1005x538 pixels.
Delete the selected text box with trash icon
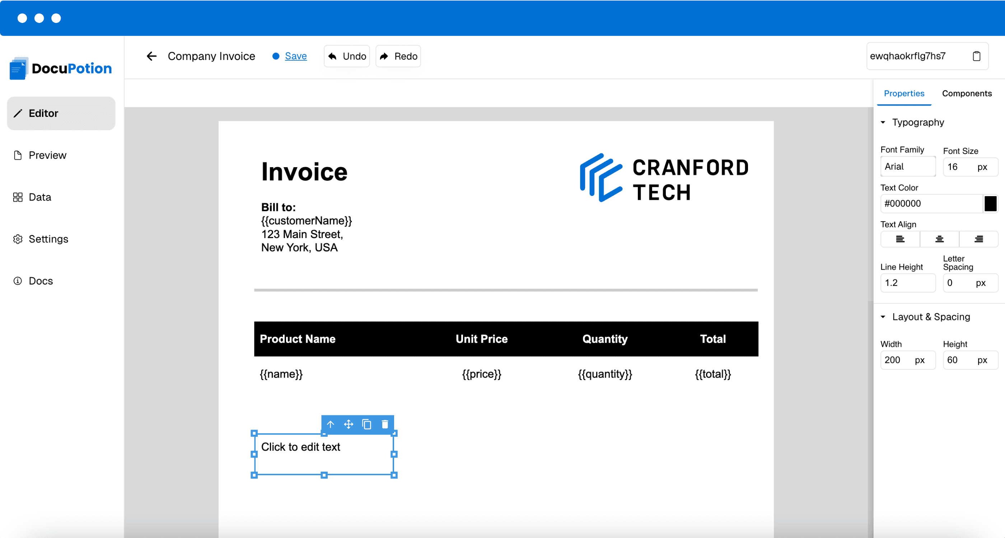click(385, 424)
